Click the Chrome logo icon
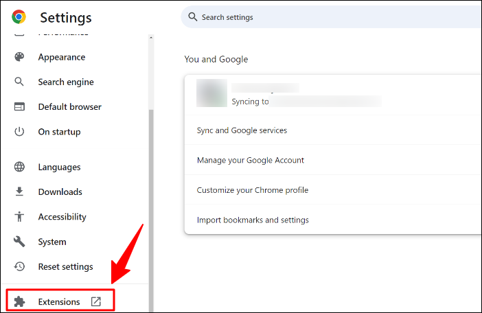The image size is (482, 313). (19, 17)
